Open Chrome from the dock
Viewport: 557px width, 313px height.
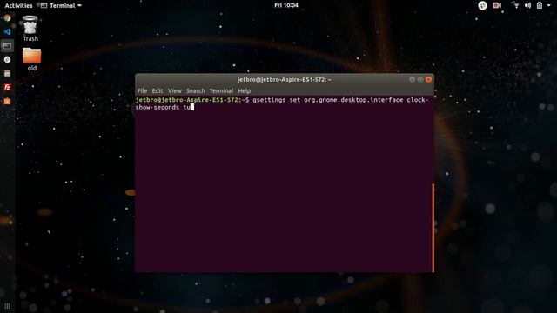pos(7,17)
